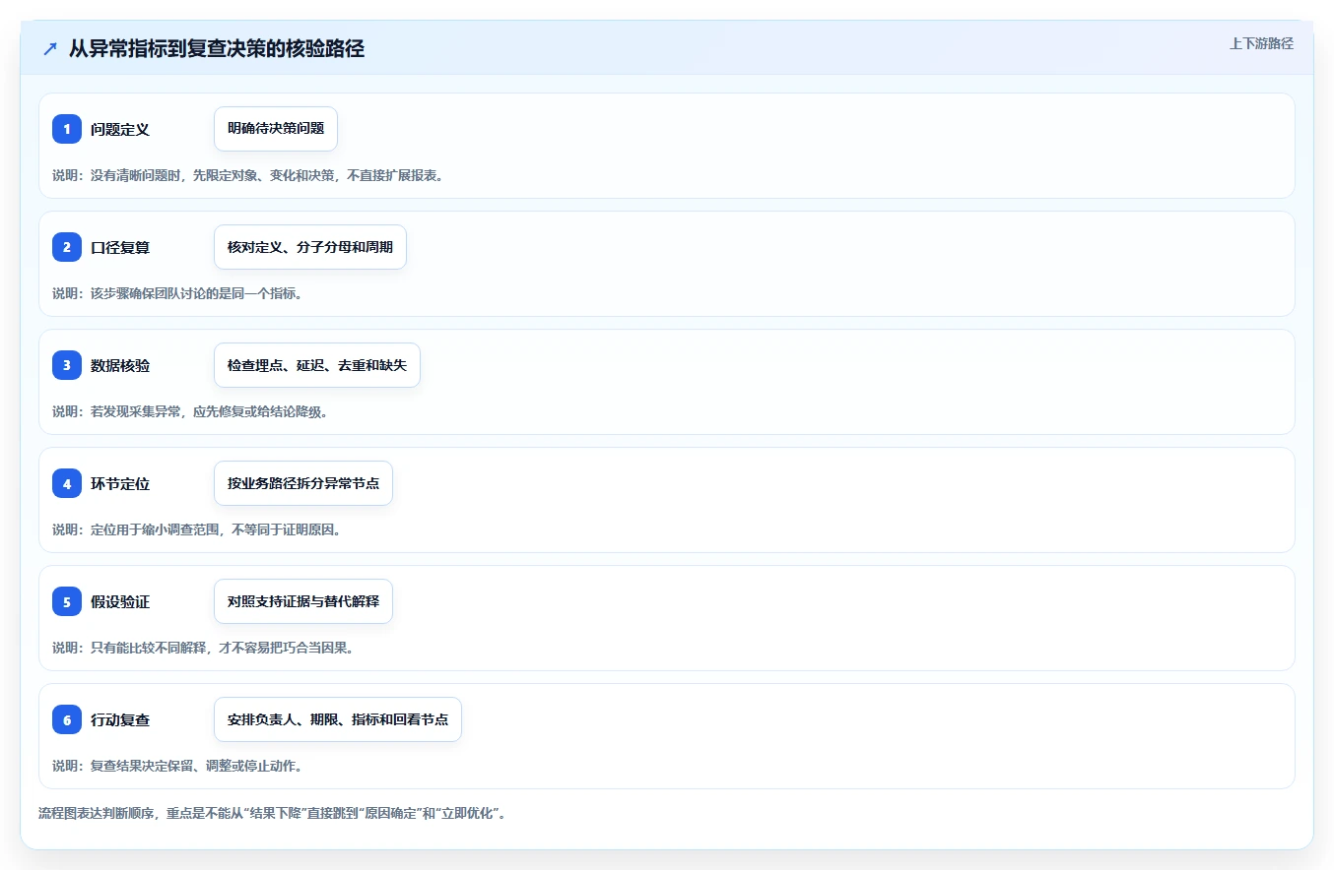Click the heading 从异常指标到复查决策的核验路径
The width and height of the screenshot is (1334, 870).
(x=217, y=48)
